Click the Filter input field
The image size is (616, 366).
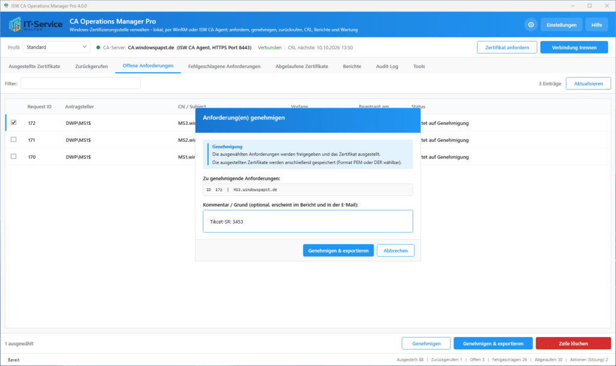pos(81,83)
